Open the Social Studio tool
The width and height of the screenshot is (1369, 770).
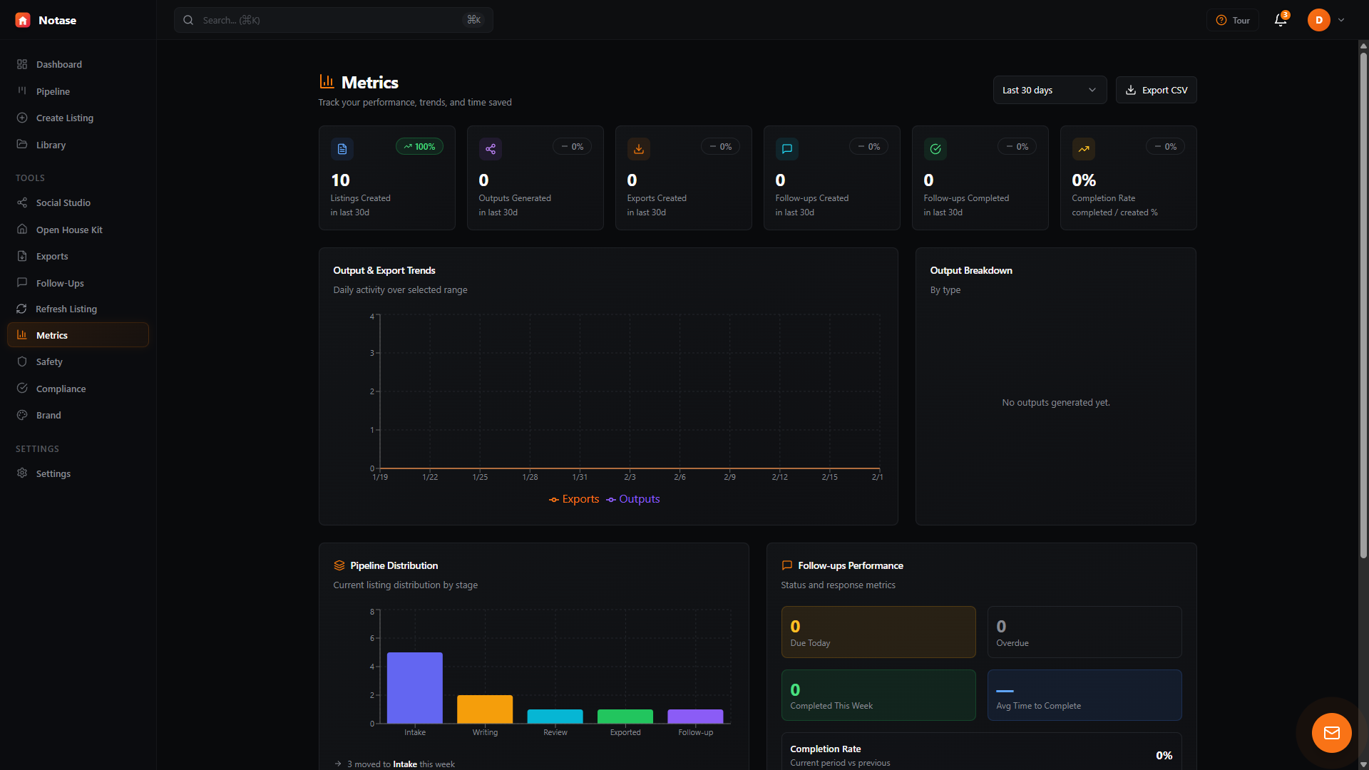63,202
